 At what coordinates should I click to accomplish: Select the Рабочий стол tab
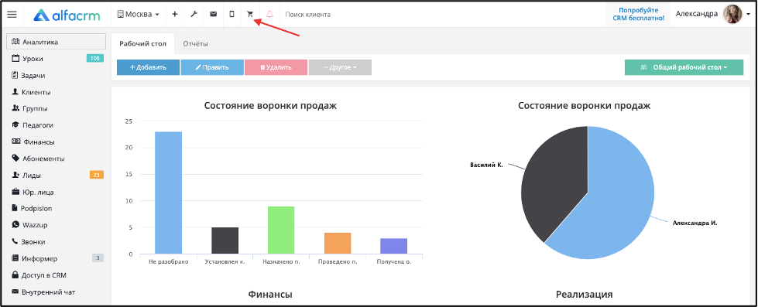142,44
